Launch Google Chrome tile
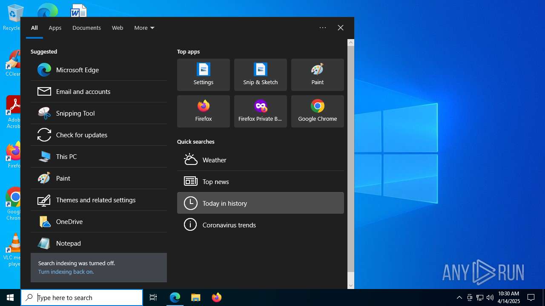This screenshot has width=545, height=306. coord(318,111)
